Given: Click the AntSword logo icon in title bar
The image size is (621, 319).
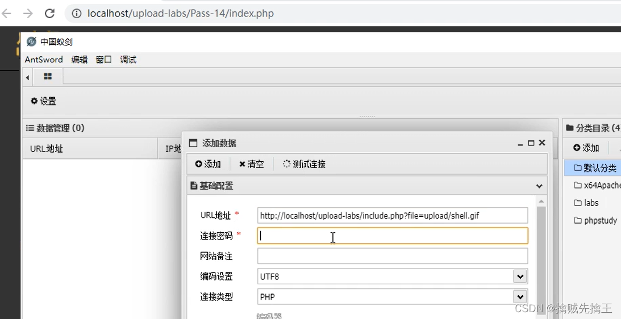Looking at the screenshot, I should (x=31, y=41).
